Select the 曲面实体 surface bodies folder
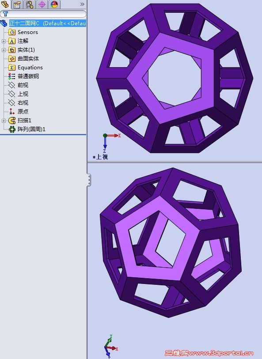262x359 pixels. [x=28, y=59]
